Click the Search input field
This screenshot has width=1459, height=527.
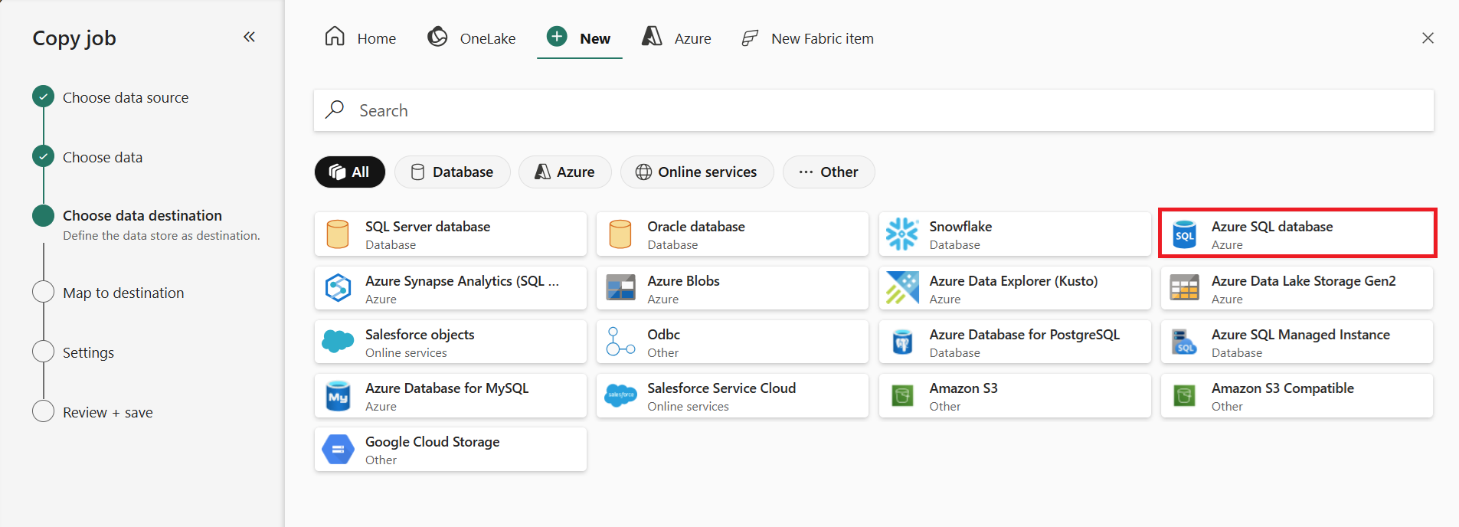click(x=873, y=110)
